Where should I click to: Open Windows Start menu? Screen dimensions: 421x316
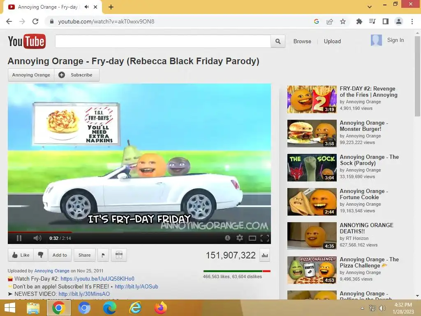(10, 308)
